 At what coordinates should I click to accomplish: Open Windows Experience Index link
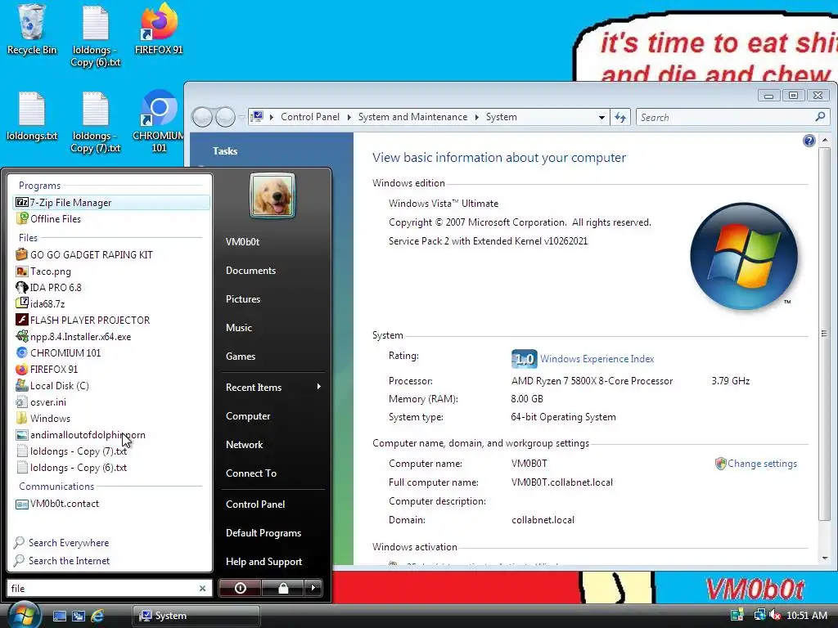[x=597, y=359]
